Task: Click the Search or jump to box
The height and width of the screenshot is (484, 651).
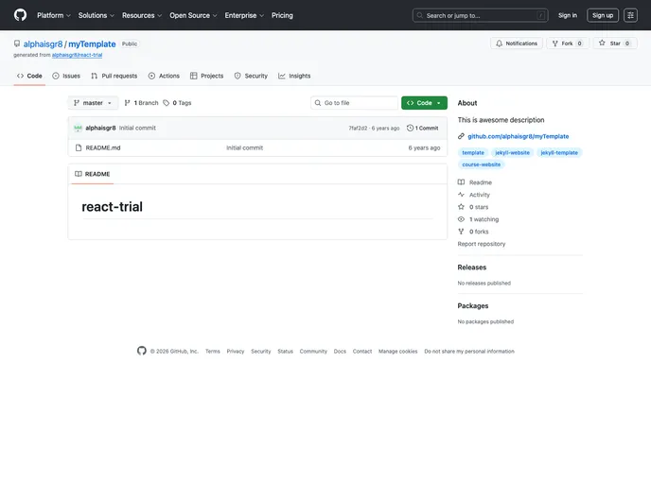Action: (x=480, y=15)
